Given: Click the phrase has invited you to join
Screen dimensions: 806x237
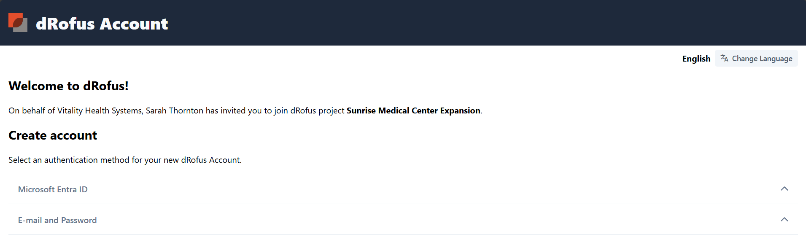Looking at the screenshot, I should coord(247,110).
